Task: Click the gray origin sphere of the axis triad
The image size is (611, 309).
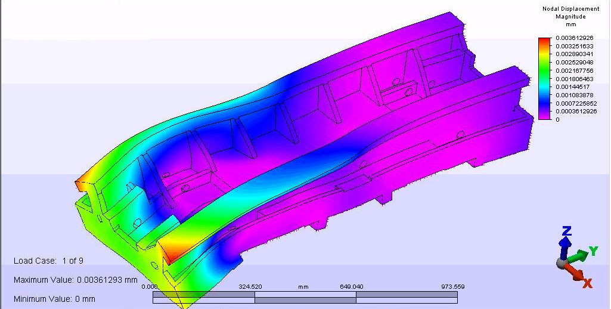Action: [561, 263]
